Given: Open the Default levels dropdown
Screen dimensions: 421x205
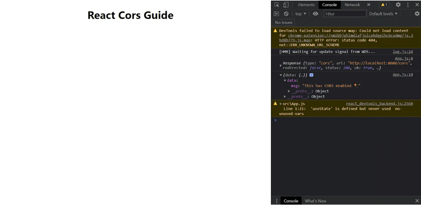Looking at the screenshot, I should (383, 14).
